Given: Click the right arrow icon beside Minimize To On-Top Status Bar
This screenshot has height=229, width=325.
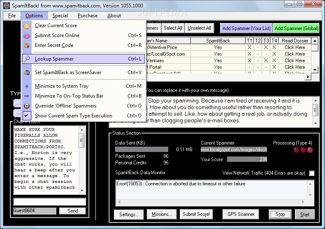Looking at the screenshot, I should [x=27, y=96].
